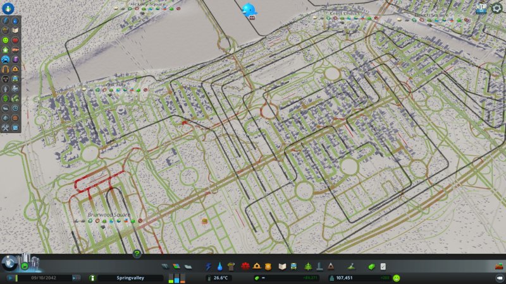Select the wrench-and-hammer maintenance info view

click(6, 128)
